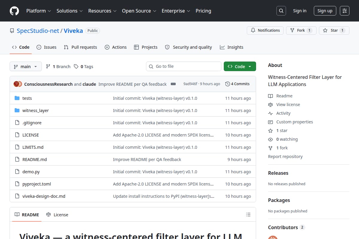Expand the Resources menu
The height and width of the screenshot is (239, 359).
(102, 11)
